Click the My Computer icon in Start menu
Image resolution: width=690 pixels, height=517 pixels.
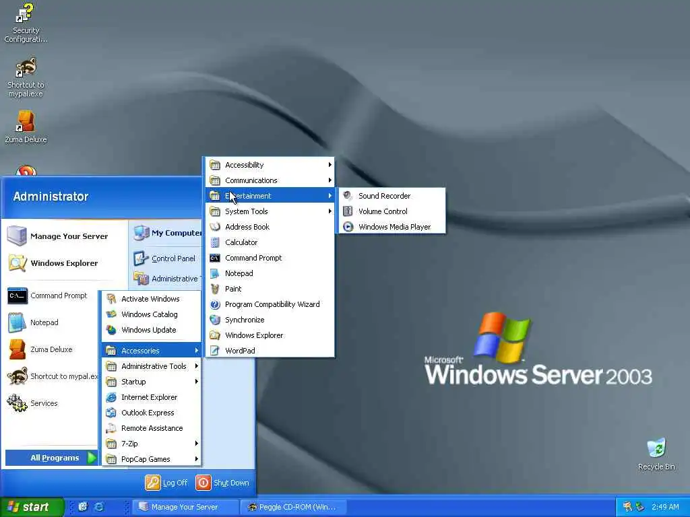pos(142,232)
